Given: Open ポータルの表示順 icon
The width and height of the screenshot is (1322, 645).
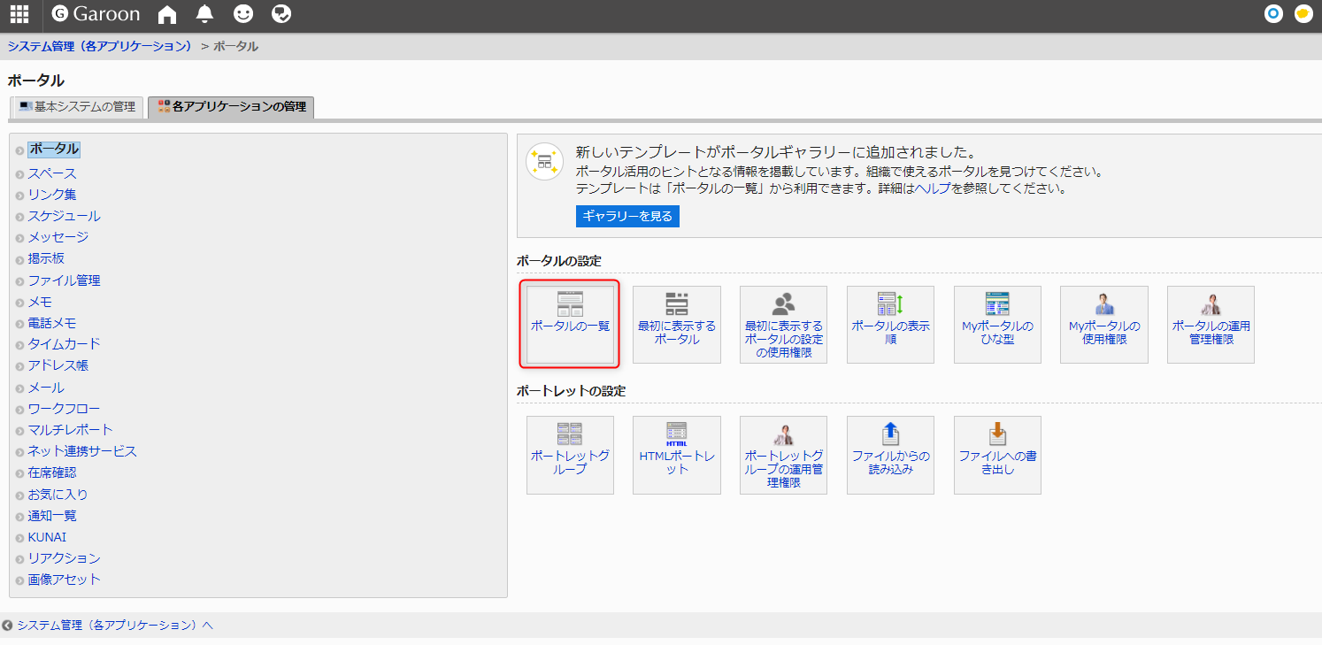Looking at the screenshot, I should [890, 324].
